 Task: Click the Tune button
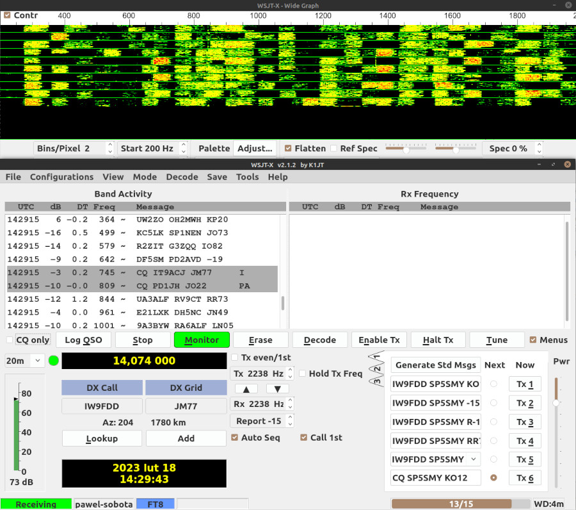497,340
